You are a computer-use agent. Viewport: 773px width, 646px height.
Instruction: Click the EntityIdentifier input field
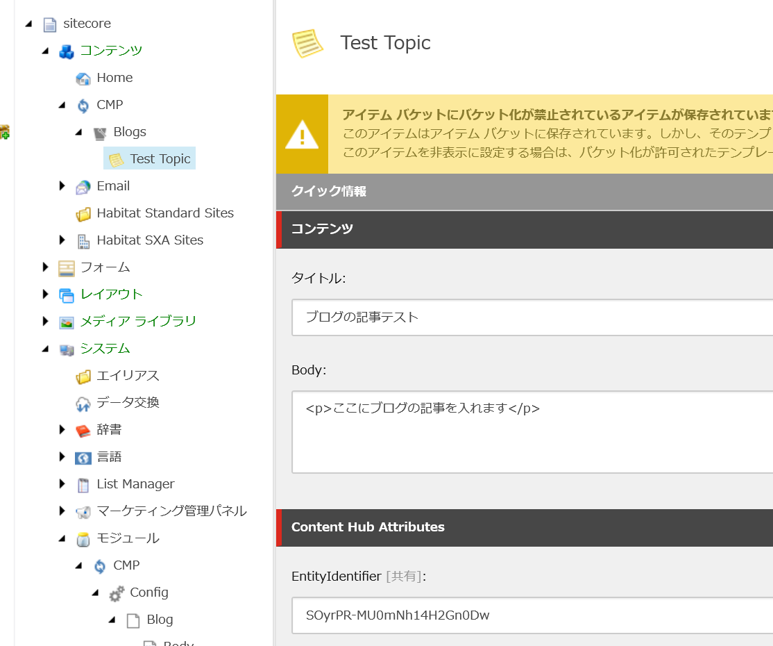pos(532,615)
